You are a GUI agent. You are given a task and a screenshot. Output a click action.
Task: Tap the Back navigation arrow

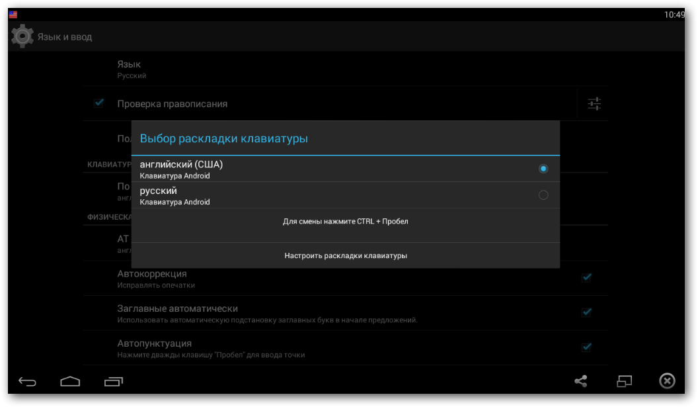(27, 381)
